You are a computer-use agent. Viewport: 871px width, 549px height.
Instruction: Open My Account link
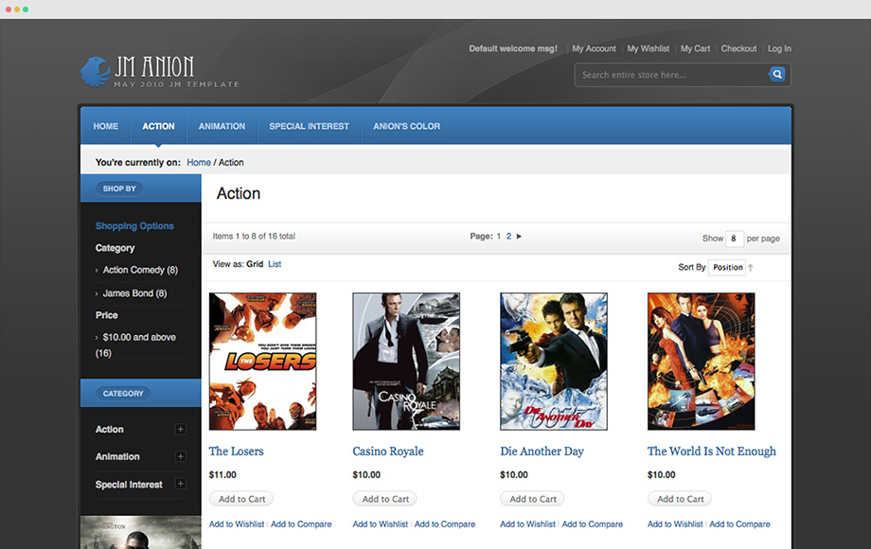pos(594,49)
